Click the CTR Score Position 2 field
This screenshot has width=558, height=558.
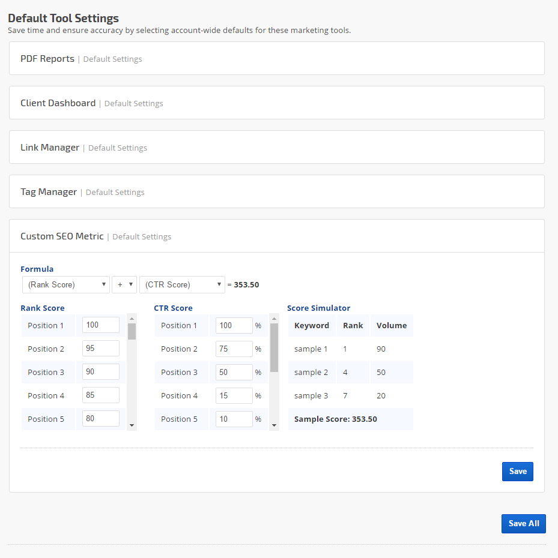pyautogui.click(x=234, y=349)
